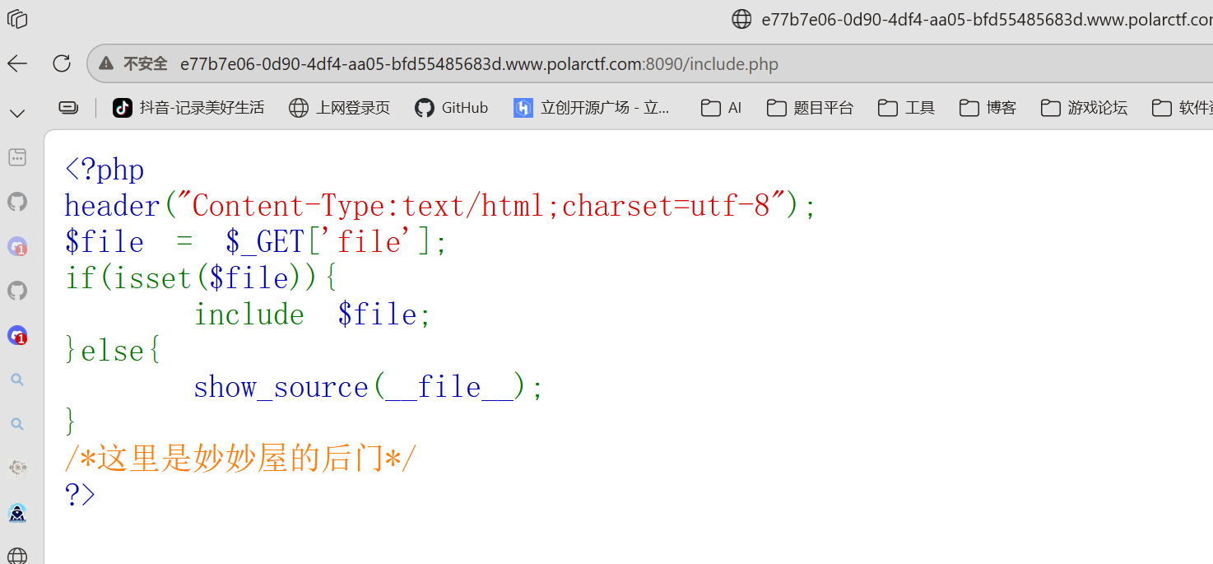Expand the 工具 bookmarks folder

906,107
